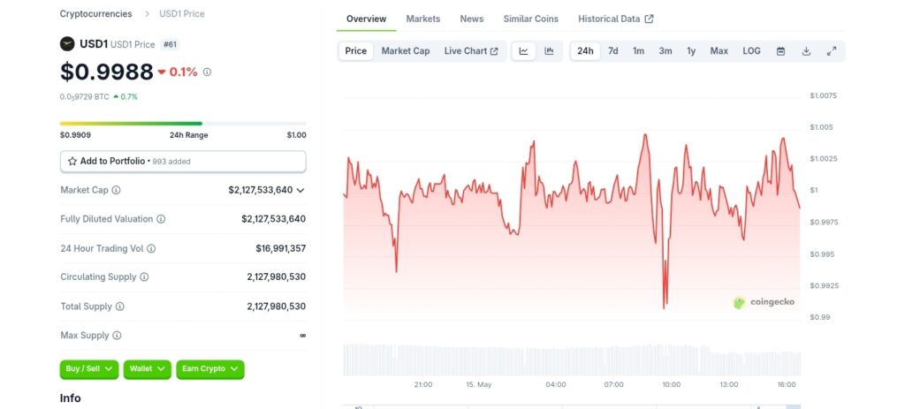This screenshot has width=905, height=409.
Task: Open the Buy / Sell dropdown
Action: pos(89,369)
